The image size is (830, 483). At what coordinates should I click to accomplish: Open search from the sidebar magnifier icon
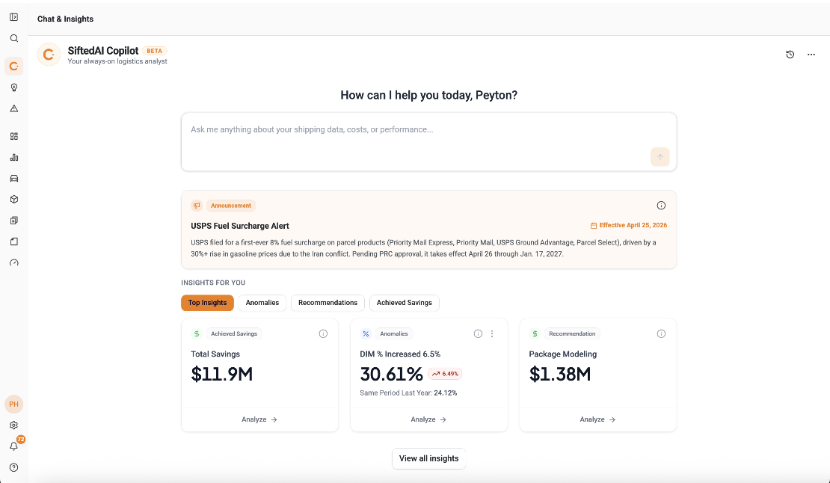click(13, 38)
